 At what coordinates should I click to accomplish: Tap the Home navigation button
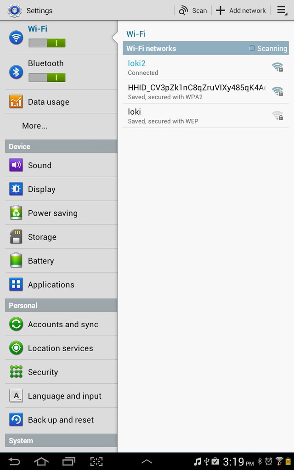point(41,461)
